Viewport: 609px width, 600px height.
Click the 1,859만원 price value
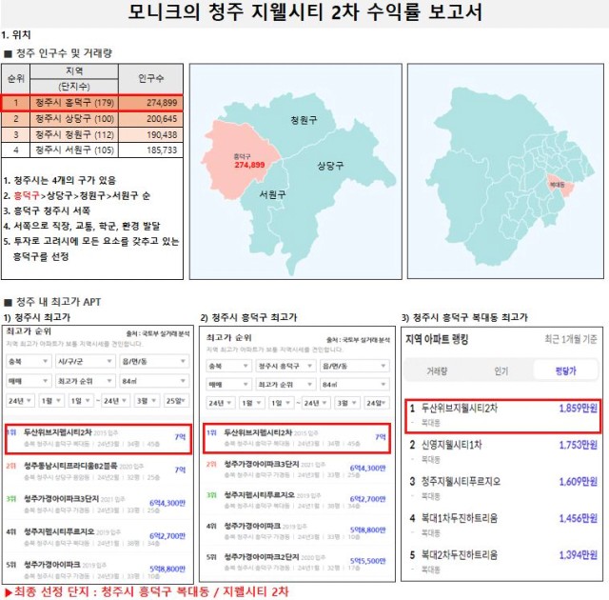[x=578, y=408]
